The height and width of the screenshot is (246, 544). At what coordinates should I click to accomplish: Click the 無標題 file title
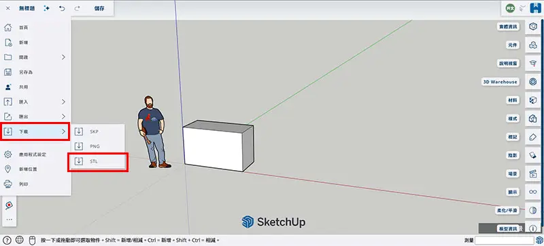tap(27, 9)
